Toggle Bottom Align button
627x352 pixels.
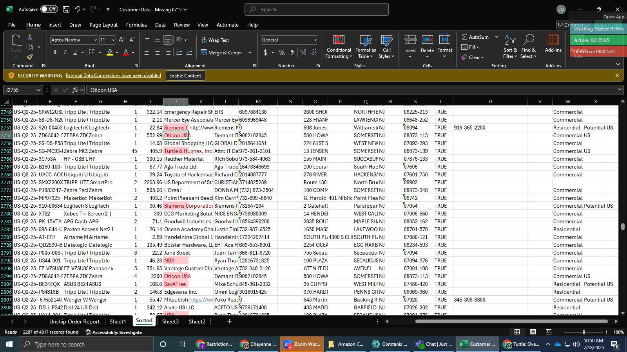click(x=167, y=40)
